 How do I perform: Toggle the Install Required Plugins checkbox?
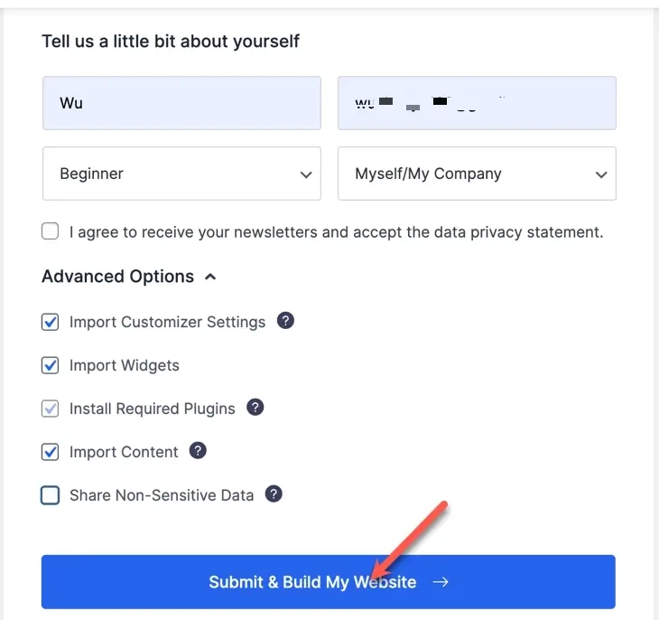[51, 409]
